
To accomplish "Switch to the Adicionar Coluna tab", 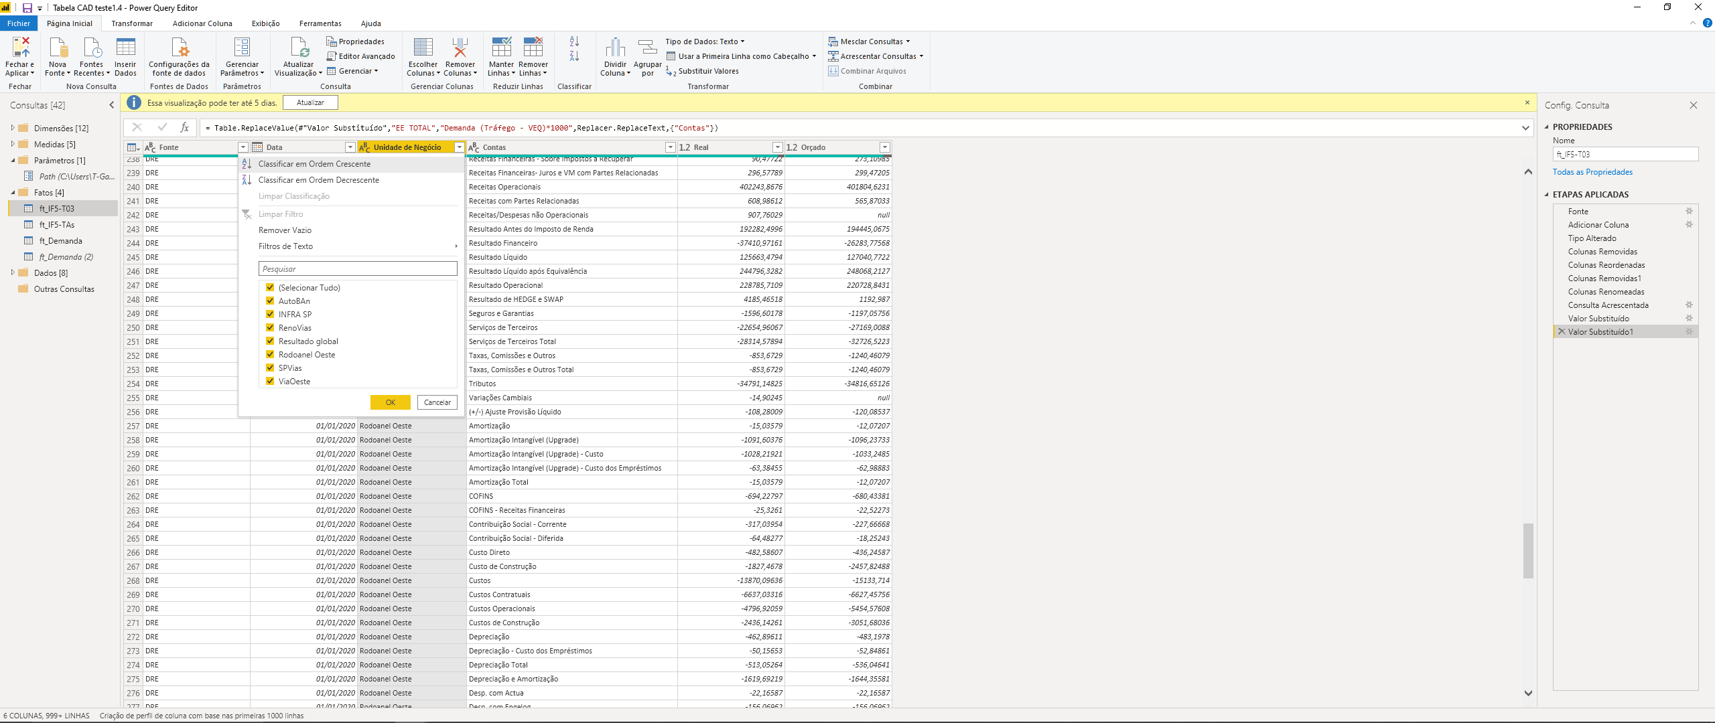I will click(x=202, y=23).
